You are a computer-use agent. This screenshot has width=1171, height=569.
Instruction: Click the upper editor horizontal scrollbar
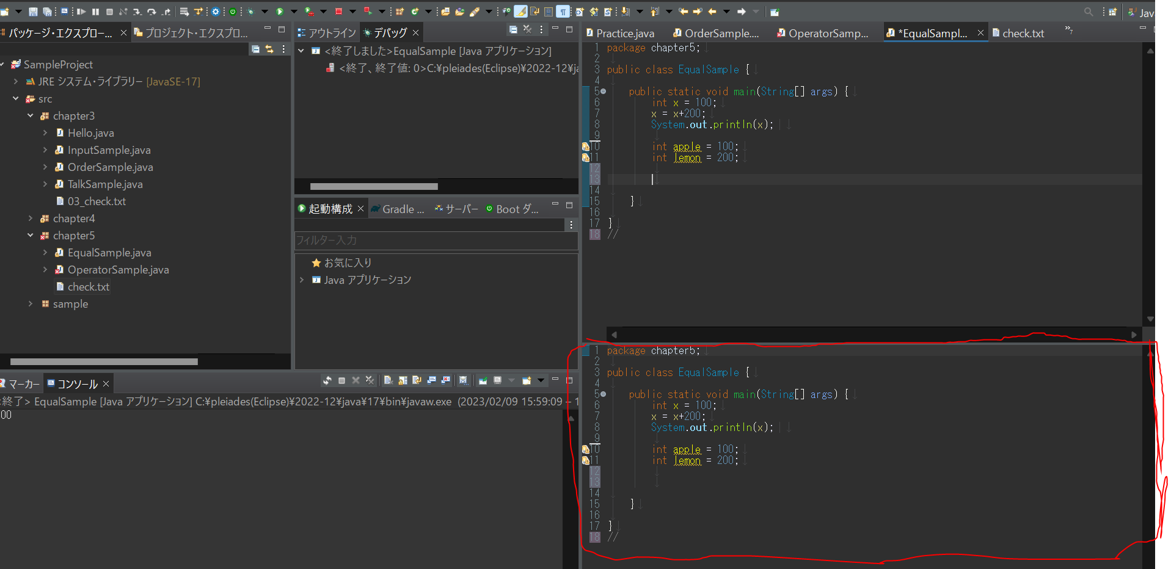(874, 335)
